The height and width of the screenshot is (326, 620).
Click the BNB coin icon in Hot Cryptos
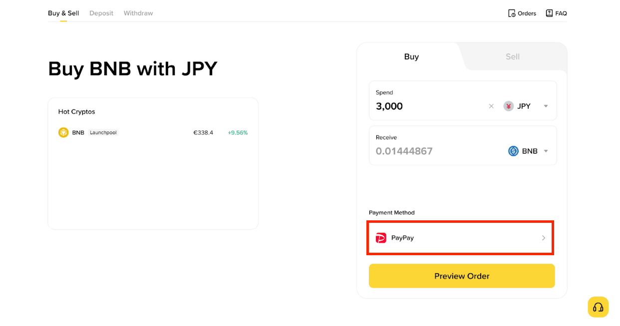point(63,133)
